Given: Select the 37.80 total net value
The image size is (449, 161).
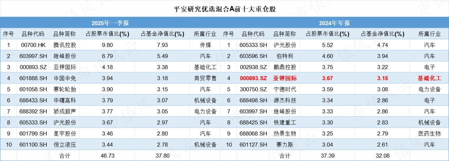Looking at the screenshot, I should 163,156.
